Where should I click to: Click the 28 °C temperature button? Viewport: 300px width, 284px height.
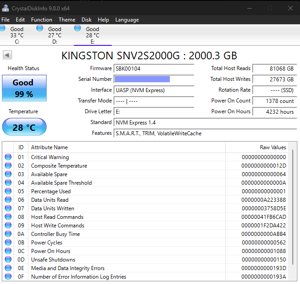(x=24, y=127)
